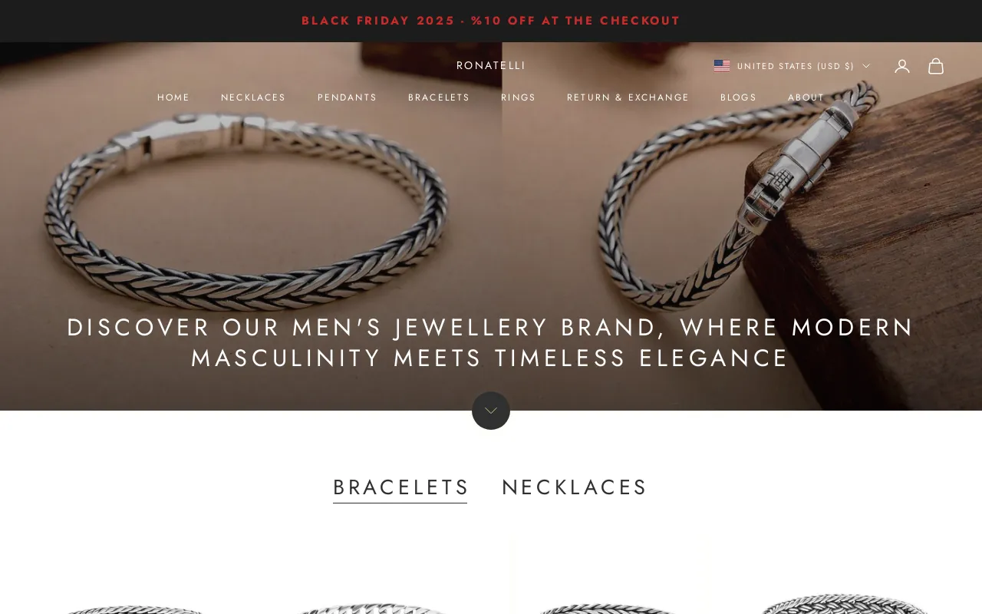This screenshot has width=982, height=614.
Task: Open the About page link
Action: pos(806,97)
